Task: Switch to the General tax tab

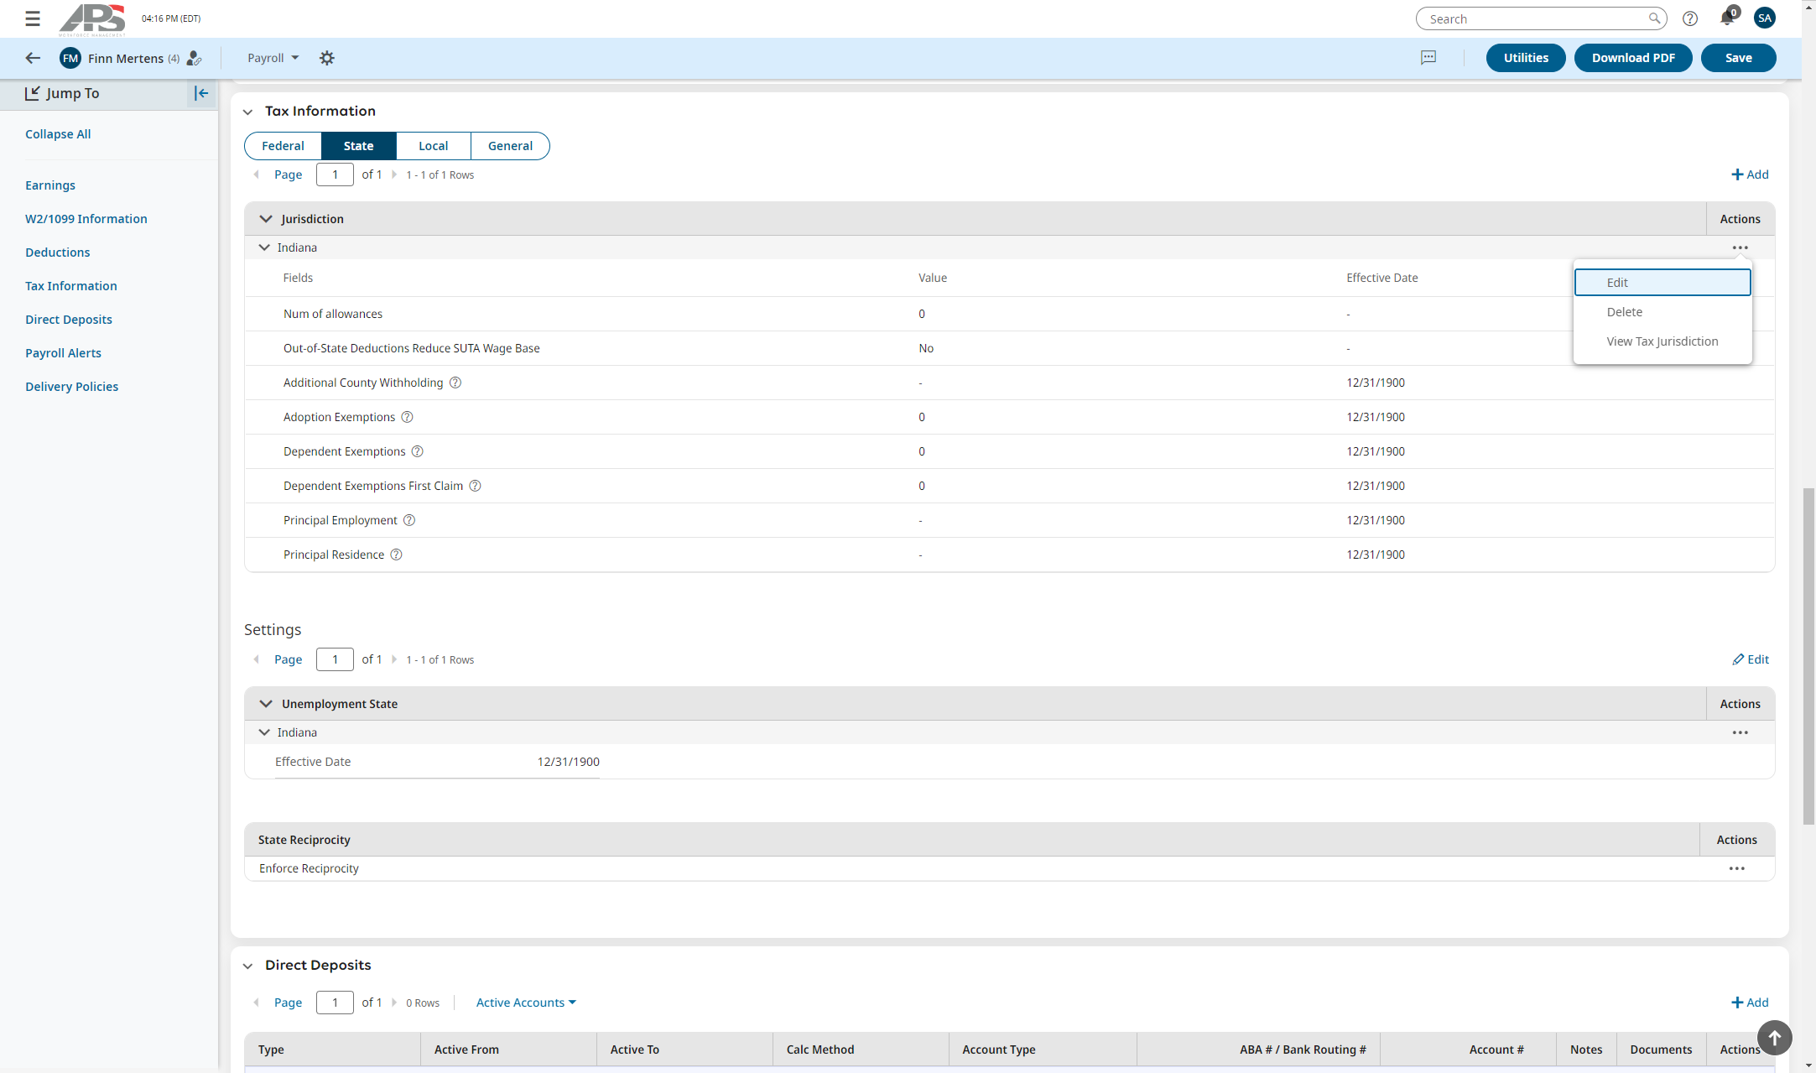Action: [x=510, y=146]
